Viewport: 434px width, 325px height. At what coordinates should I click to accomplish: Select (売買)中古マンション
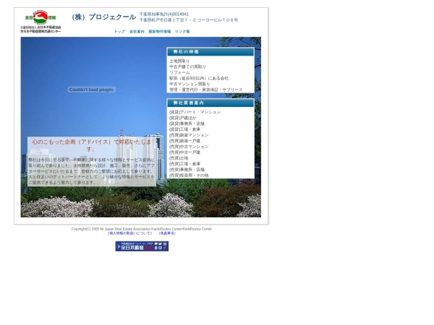[x=189, y=147]
